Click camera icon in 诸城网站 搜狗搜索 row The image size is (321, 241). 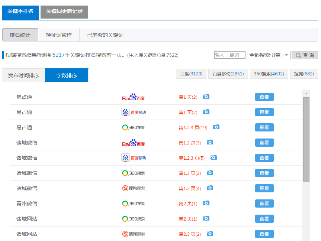point(210,234)
